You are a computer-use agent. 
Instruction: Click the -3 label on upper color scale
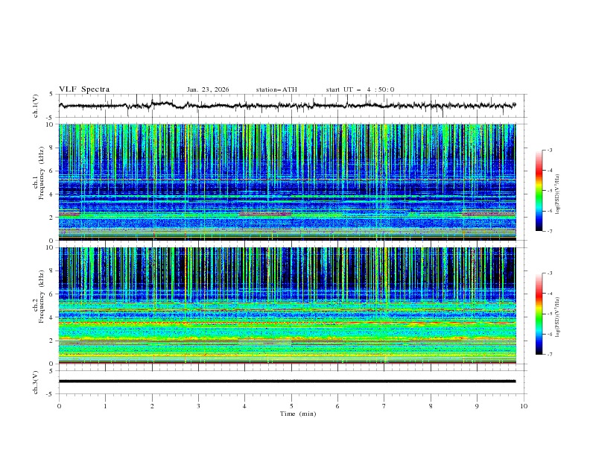(x=550, y=151)
